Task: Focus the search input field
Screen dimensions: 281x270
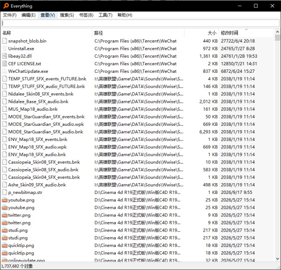Action: [x=140, y=23]
